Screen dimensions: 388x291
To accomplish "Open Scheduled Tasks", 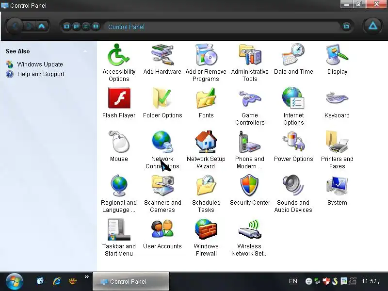I will tap(206, 194).
